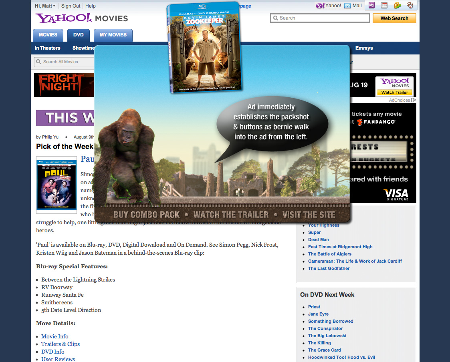450x362 pixels.
Task: Click the Yahoo! Movies logo
Action: [82, 18]
